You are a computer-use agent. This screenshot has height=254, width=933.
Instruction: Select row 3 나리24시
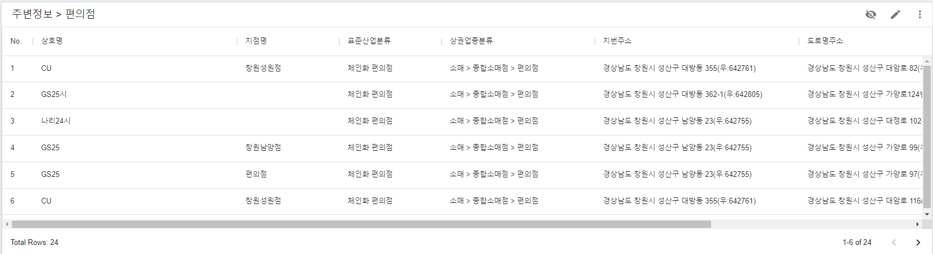click(463, 121)
